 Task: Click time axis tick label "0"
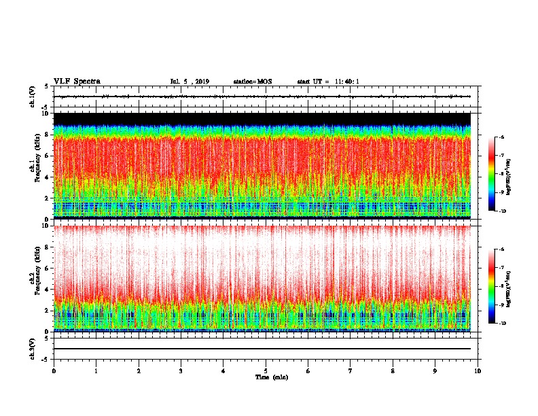point(54,371)
